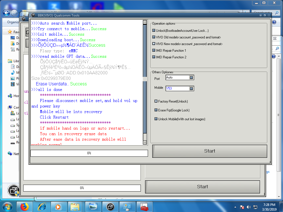The image size is (283, 212).
Task: Select Computer icon in Explorer sidebar
Action: [10, 108]
